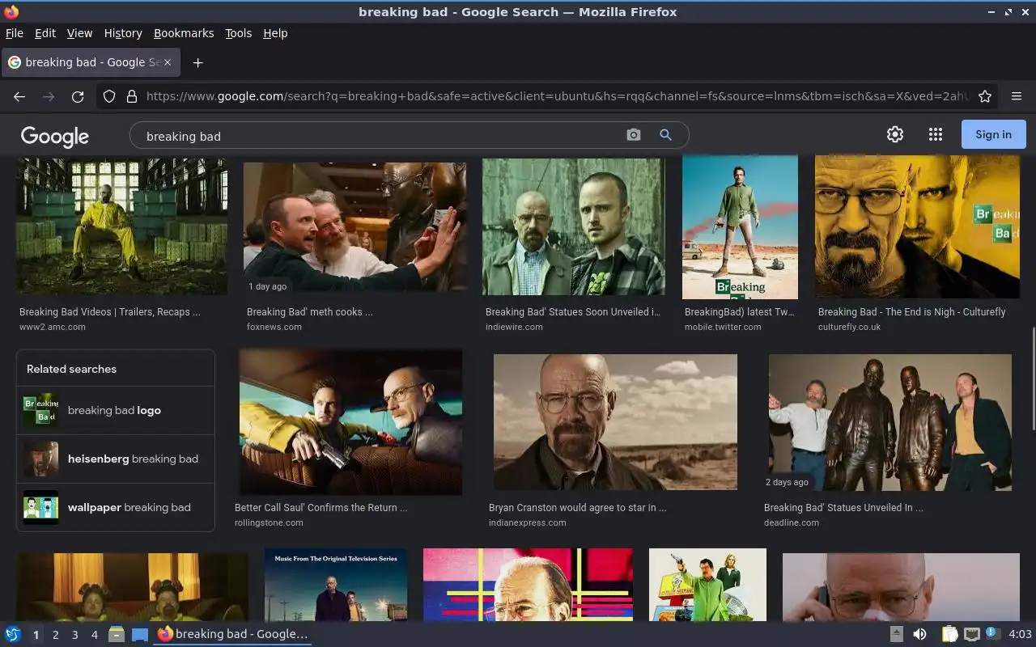The width and height of the screenshot is (1036, 647).
Task: Open The End is Nigh image
Action: click(917, 227)
